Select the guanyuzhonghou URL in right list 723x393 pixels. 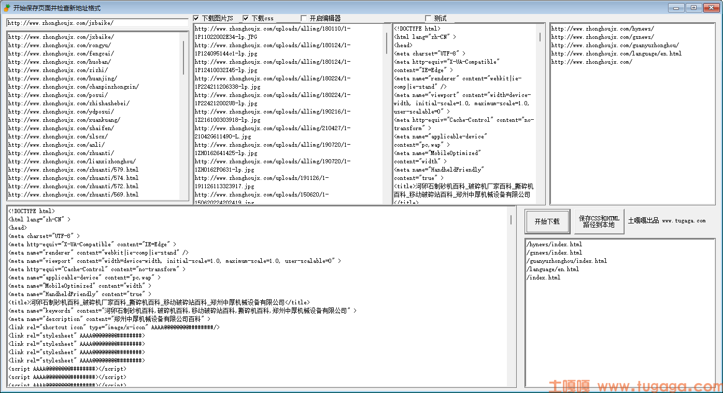[x=615, y=45]
